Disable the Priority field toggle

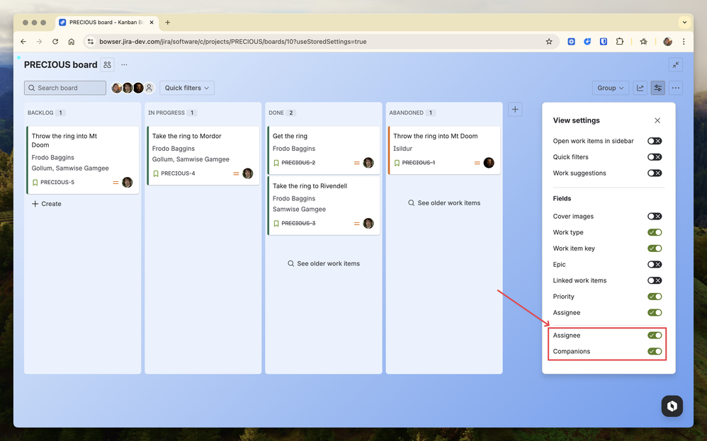(655, 297)
